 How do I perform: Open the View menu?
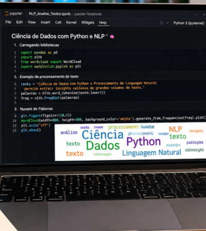tap(31, 22)
